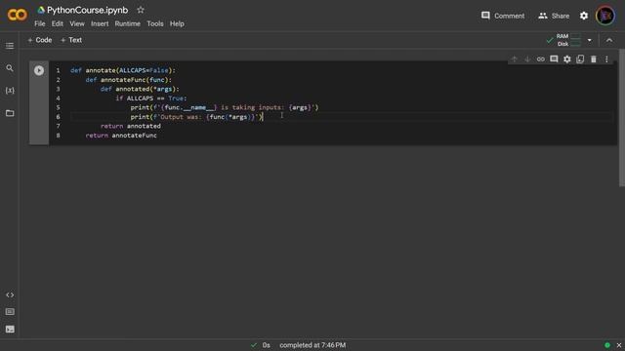Click the execution checkmark in status bar
625x351 pixels.
pos(254,345)
